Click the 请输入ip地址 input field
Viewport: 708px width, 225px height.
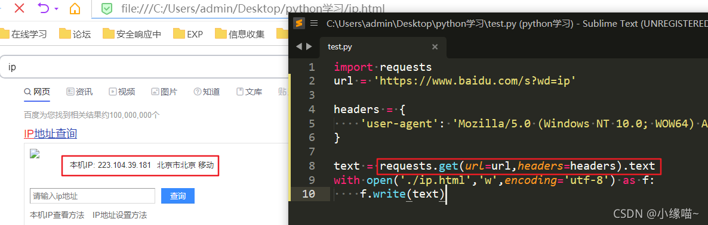pos(93,196)
